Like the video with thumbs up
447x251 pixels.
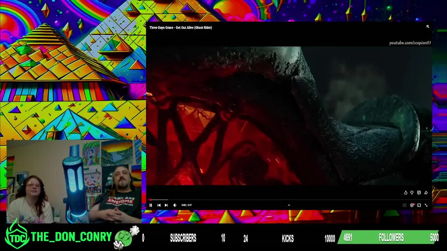406,192
